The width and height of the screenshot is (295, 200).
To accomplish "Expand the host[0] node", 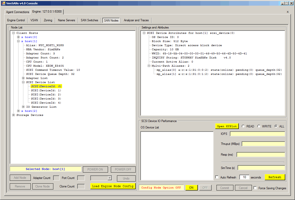I will click(18, 37).
